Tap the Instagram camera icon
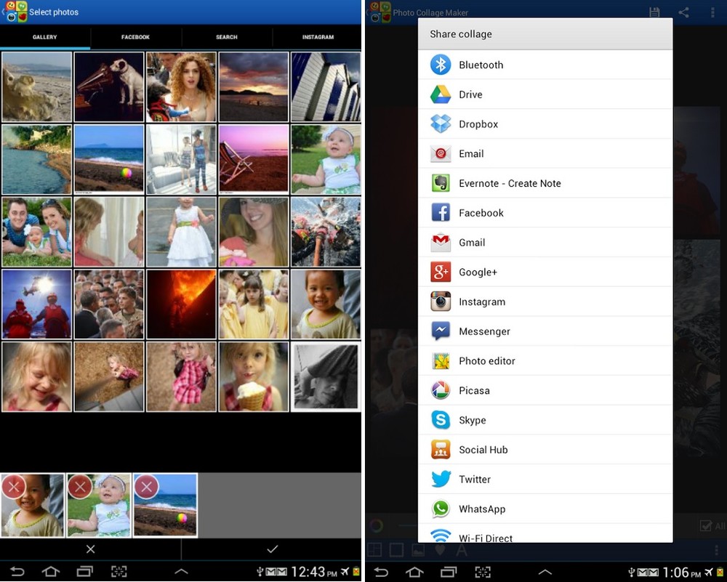The image size is (727, 582). click(441, 302)
